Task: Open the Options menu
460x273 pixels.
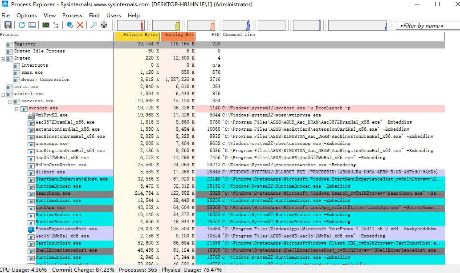Action: [x=26, y=16]
